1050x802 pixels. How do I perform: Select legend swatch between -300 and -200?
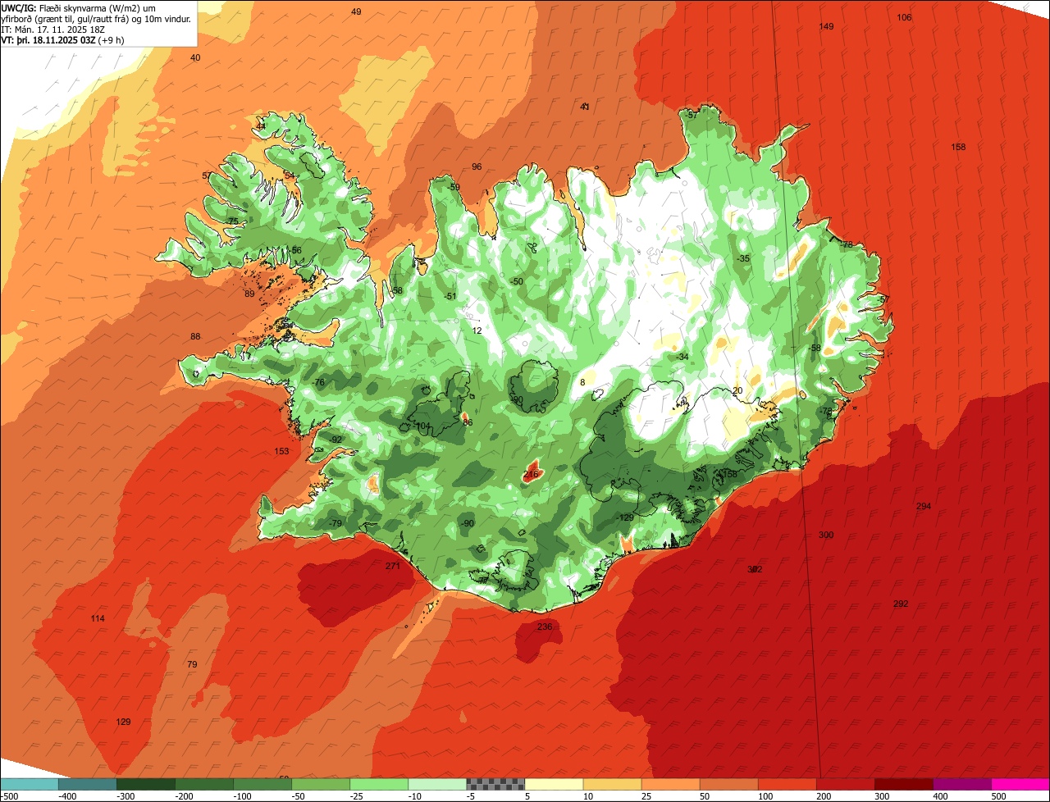coord(145,784)
